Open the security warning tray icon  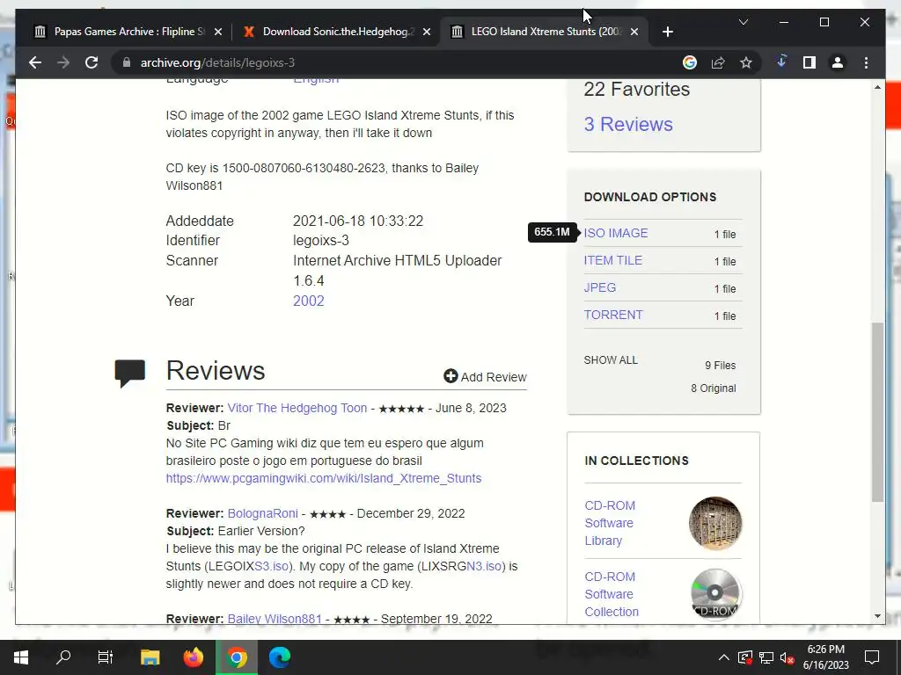744,657
